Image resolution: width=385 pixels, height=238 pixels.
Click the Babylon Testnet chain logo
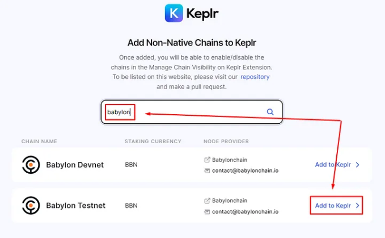(x=31, y=206)
